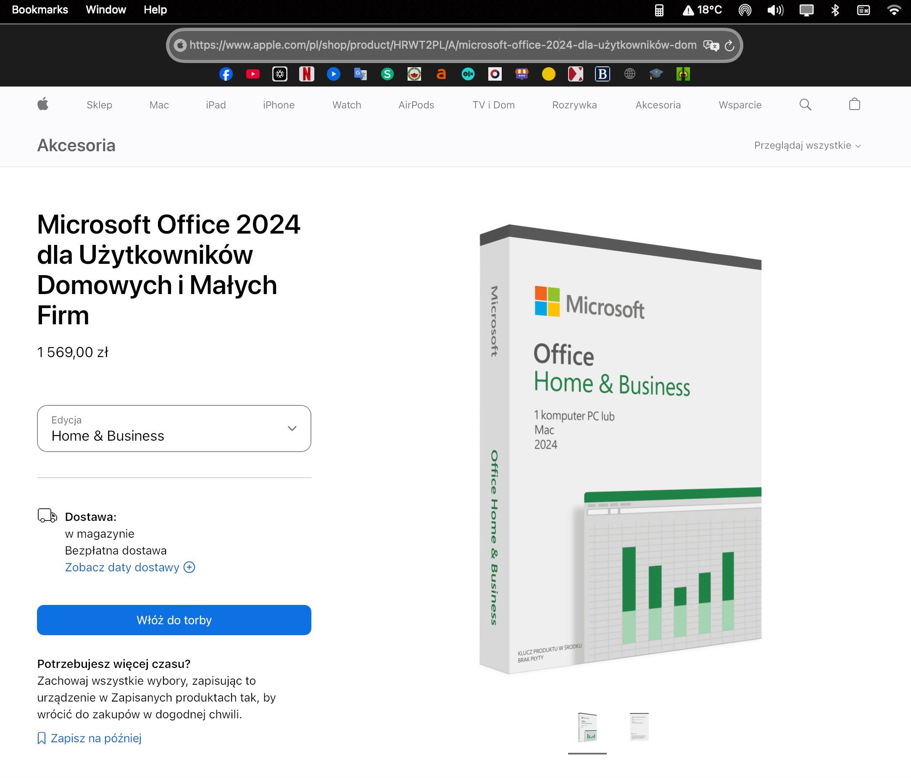Image resolution: width=911 pixels, height=778 pixels.
Task: Go to the Wsparcie navigation item
Action: (740, 105)
